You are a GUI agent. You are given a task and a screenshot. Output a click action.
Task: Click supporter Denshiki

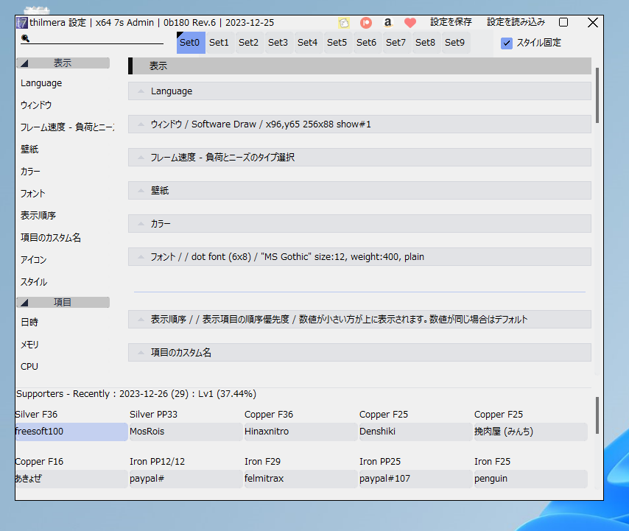(415, 432)
